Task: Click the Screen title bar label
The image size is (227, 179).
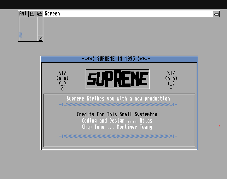Action: (52, 14)
